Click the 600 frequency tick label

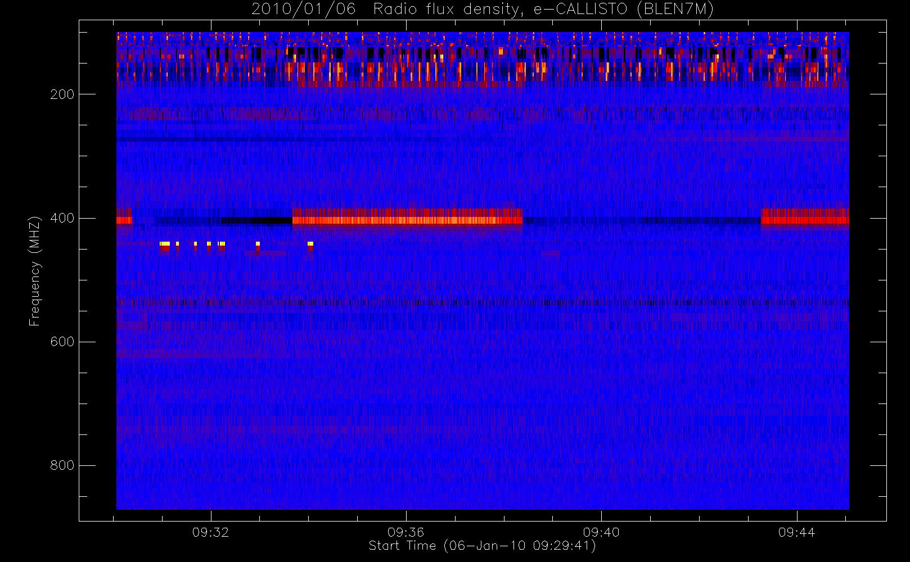(x=62, y=342)
